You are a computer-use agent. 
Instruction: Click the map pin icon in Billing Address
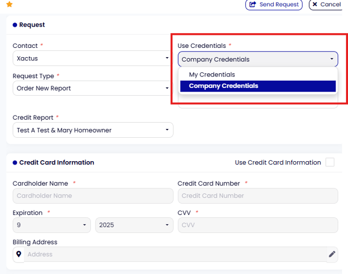tap(19, 254)
